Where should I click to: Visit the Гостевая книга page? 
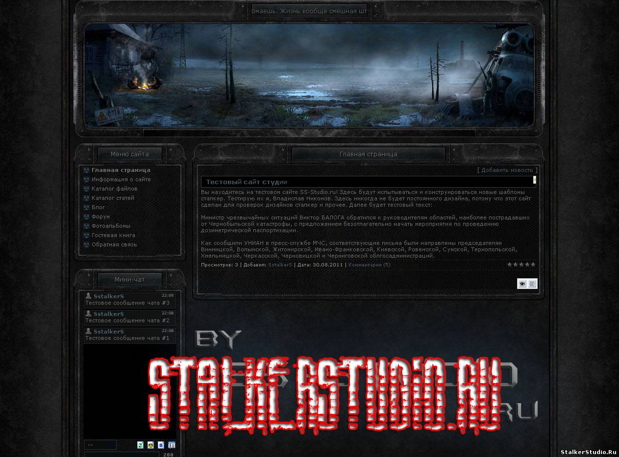114,236
